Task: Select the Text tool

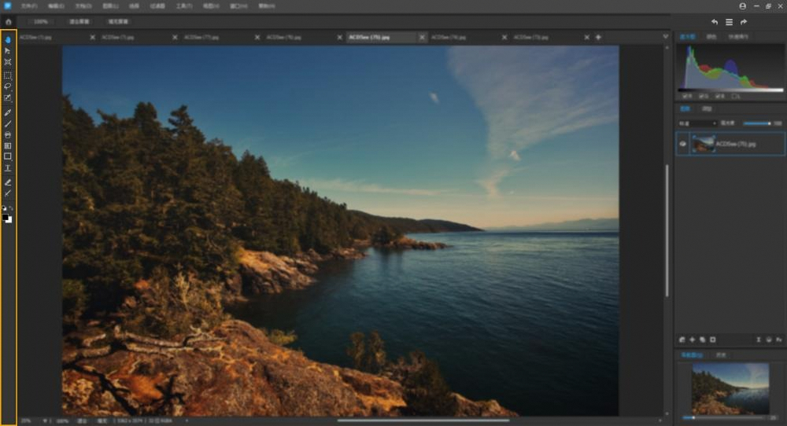Action: [8, 167]
